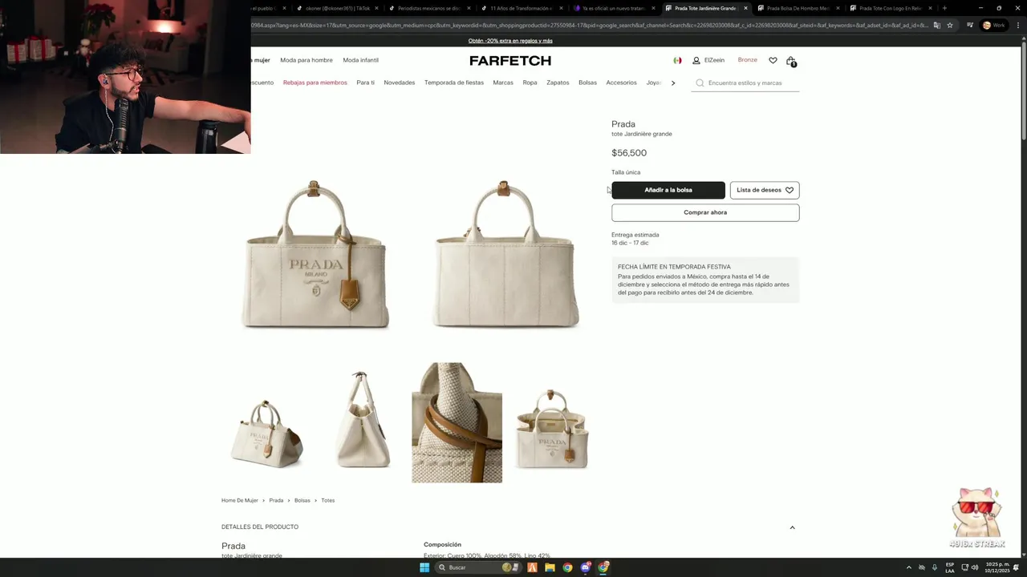The width and height of the screenshot is (1027, 577).
Task: Open File Explorer from taskbar
Action: (550, 567)
